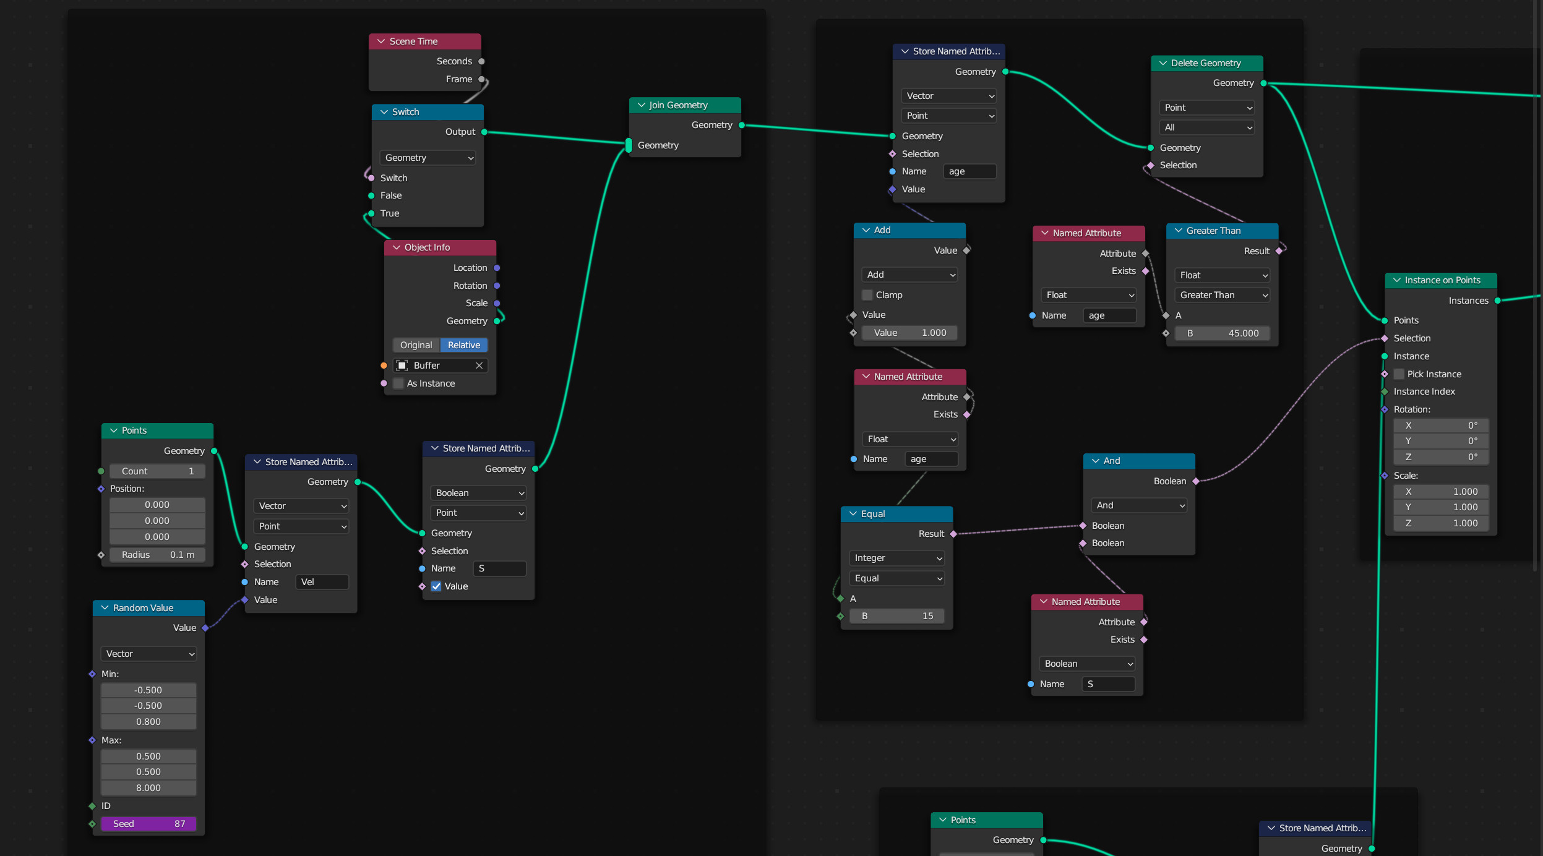The image size is (1543, 856).
Task: Select Original transform space button
Action: coord(416,345)
